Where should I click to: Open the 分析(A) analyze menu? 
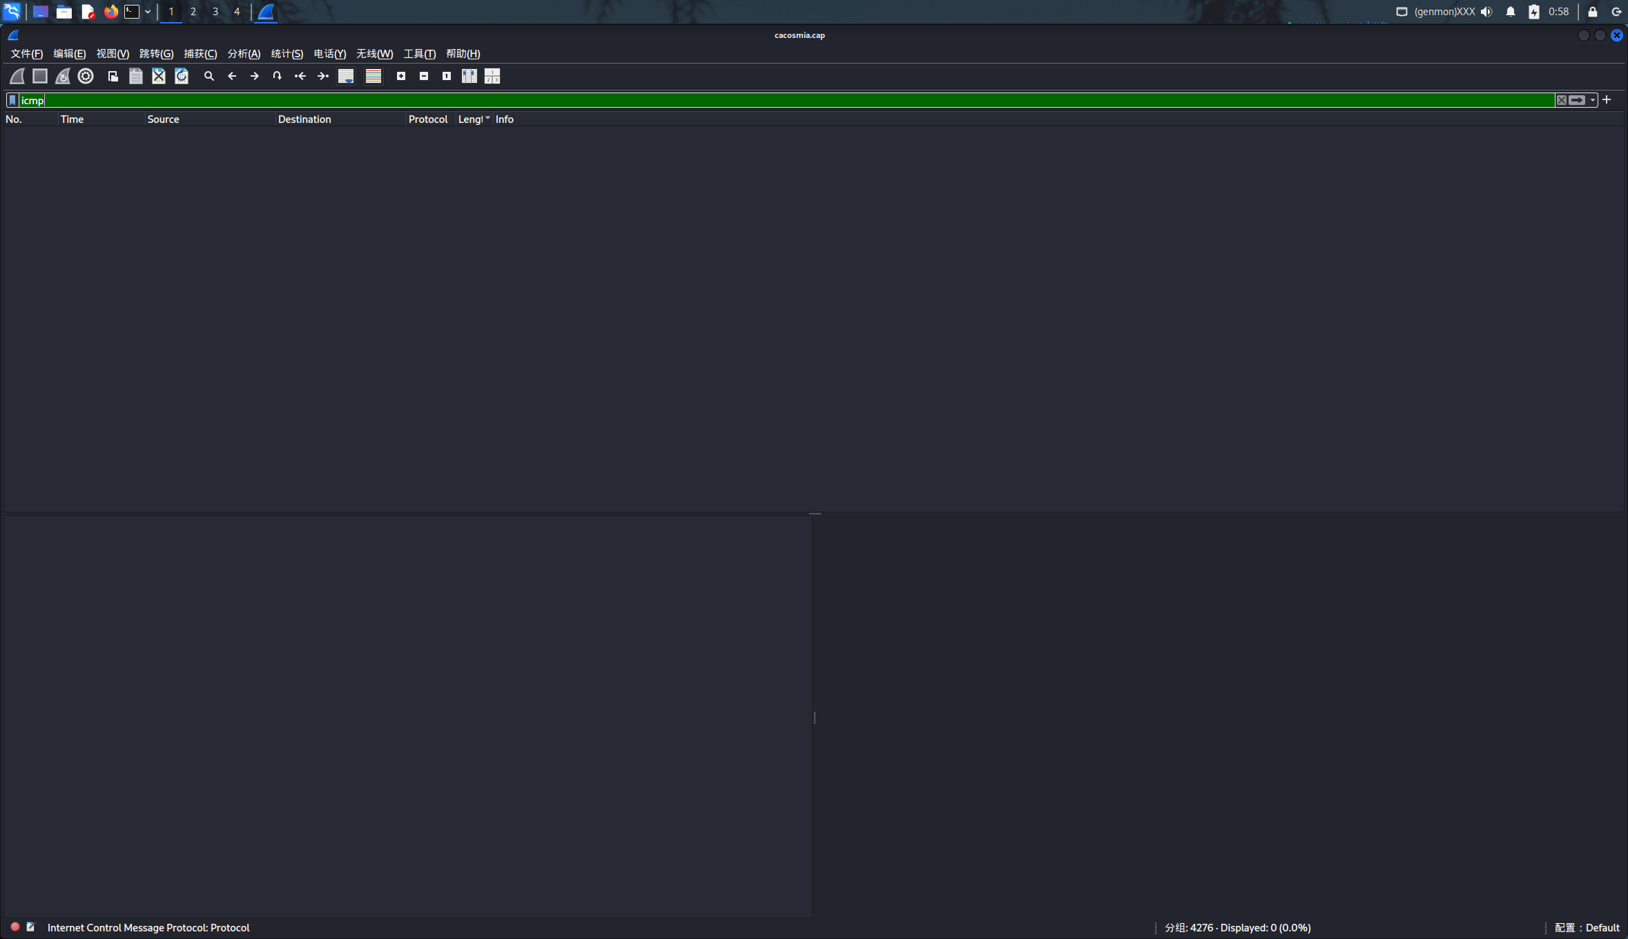(x=244, y=54)
